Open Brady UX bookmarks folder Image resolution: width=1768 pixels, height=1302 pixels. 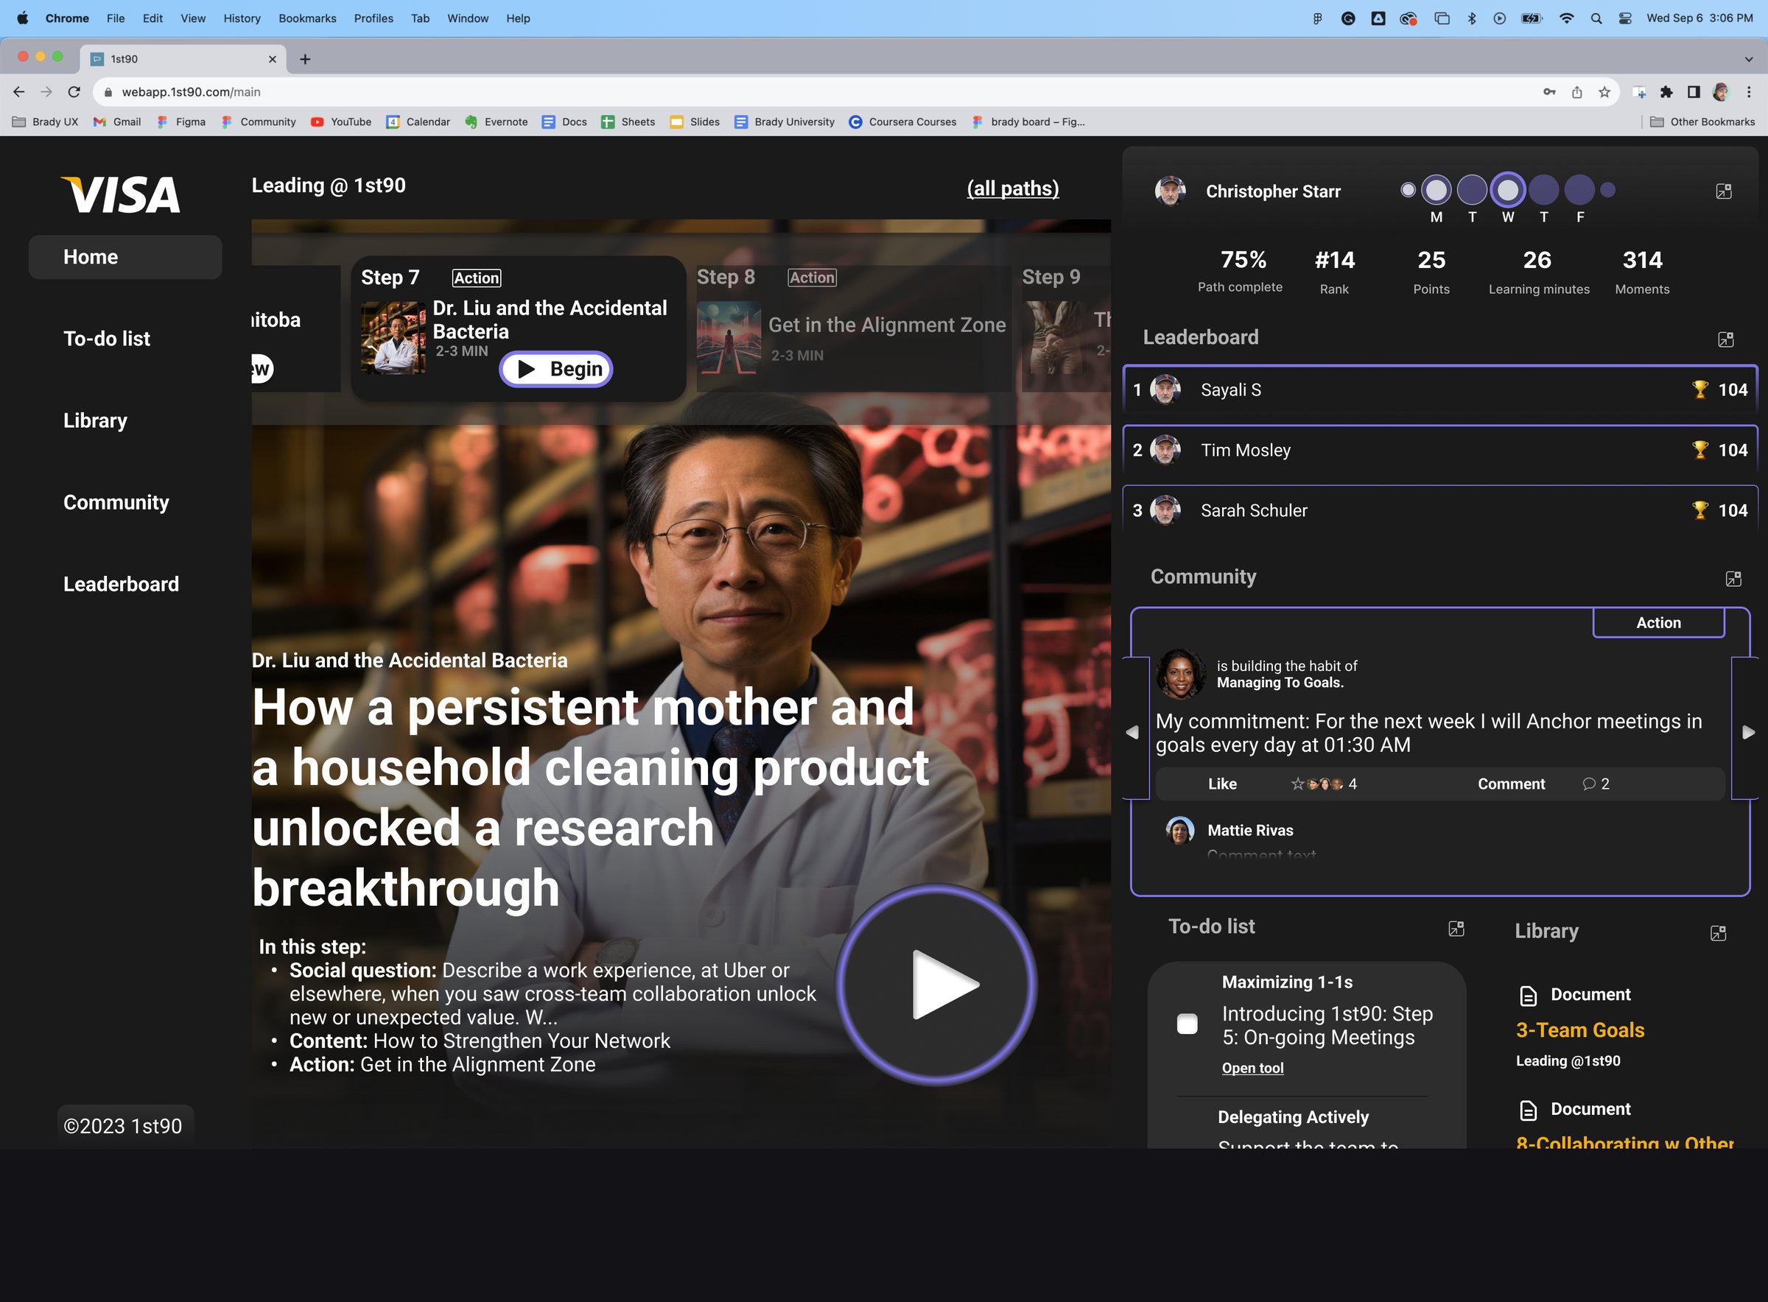tap(45, 122)
